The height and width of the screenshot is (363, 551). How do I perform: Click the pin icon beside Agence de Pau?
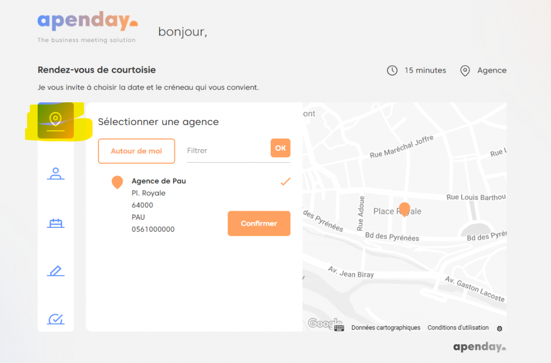pos(117,183)
